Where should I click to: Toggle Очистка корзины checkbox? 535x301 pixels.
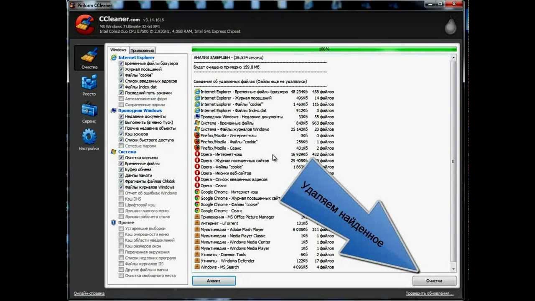pos(121,158)
